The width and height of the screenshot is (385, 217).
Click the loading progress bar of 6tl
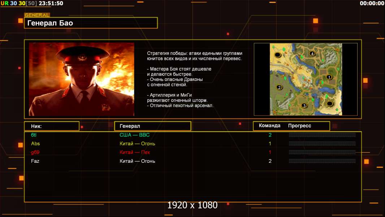click(x=322, y=135)
